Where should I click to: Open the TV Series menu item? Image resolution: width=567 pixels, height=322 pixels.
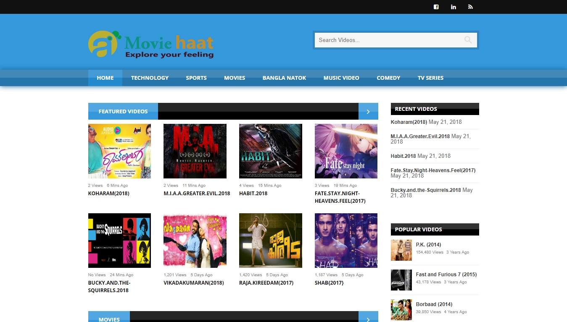coord(430,78)
